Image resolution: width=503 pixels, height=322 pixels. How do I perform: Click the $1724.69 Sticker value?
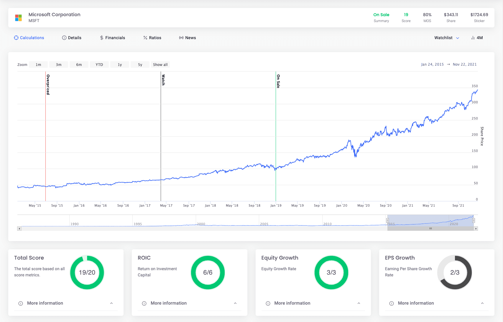tap(479, 15)
